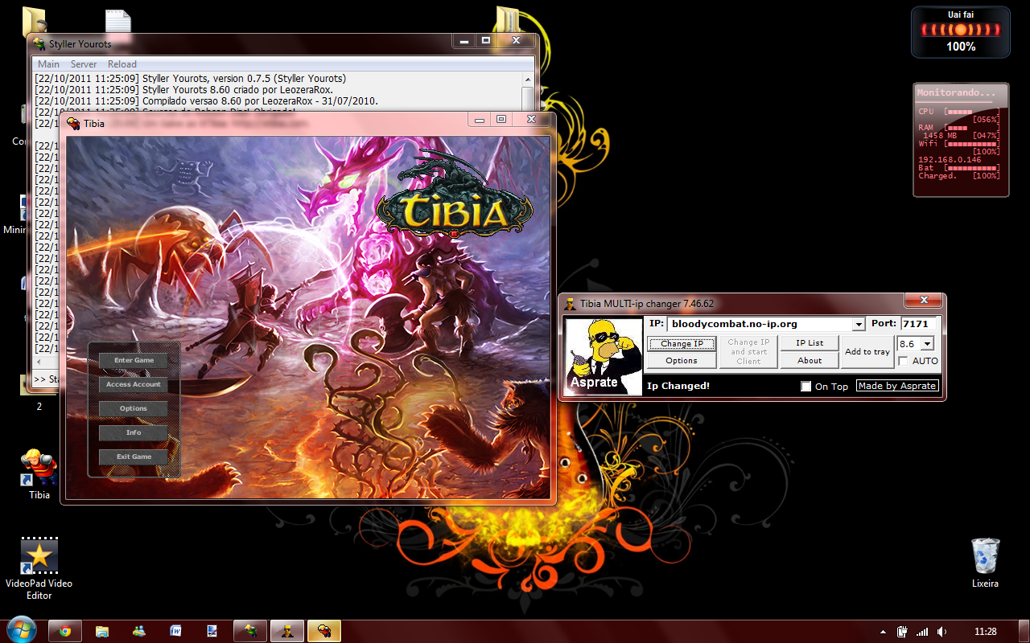Follow the Made by Asprate link
This screenshot has width=1030, height=643.
click(897, 386)
